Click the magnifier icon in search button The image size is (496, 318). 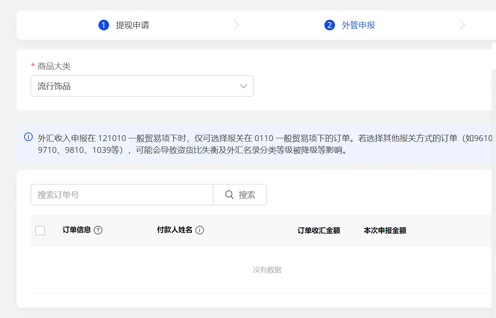(x=229, y=195)
